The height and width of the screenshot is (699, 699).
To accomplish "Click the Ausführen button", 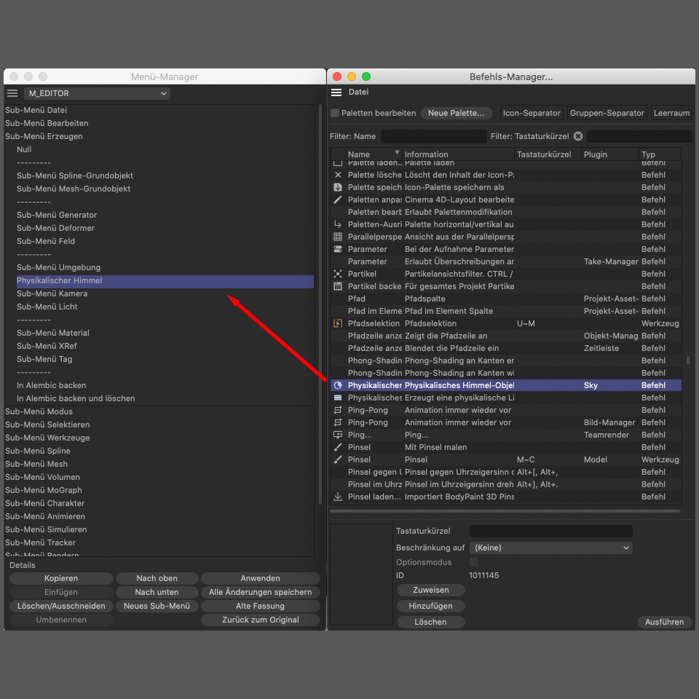I will (x=664, y=622).
